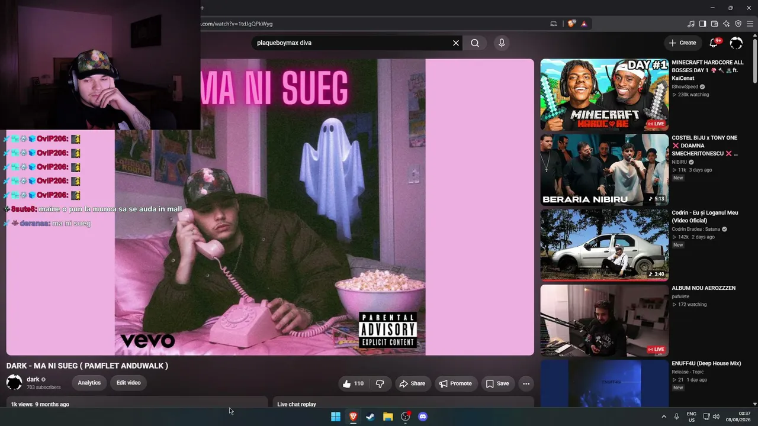This screenshot has height=426, width=758.
Task: Open the ENG US language switcher
Action: point(692,417)
